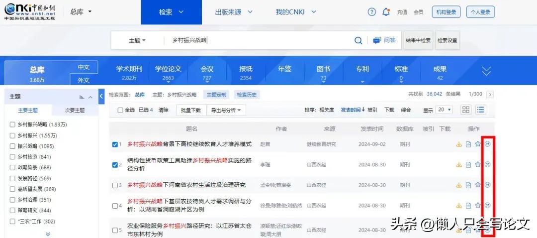Open the 检索 top navigation tab
537x238 pixels.
click(x=171, y=12)
